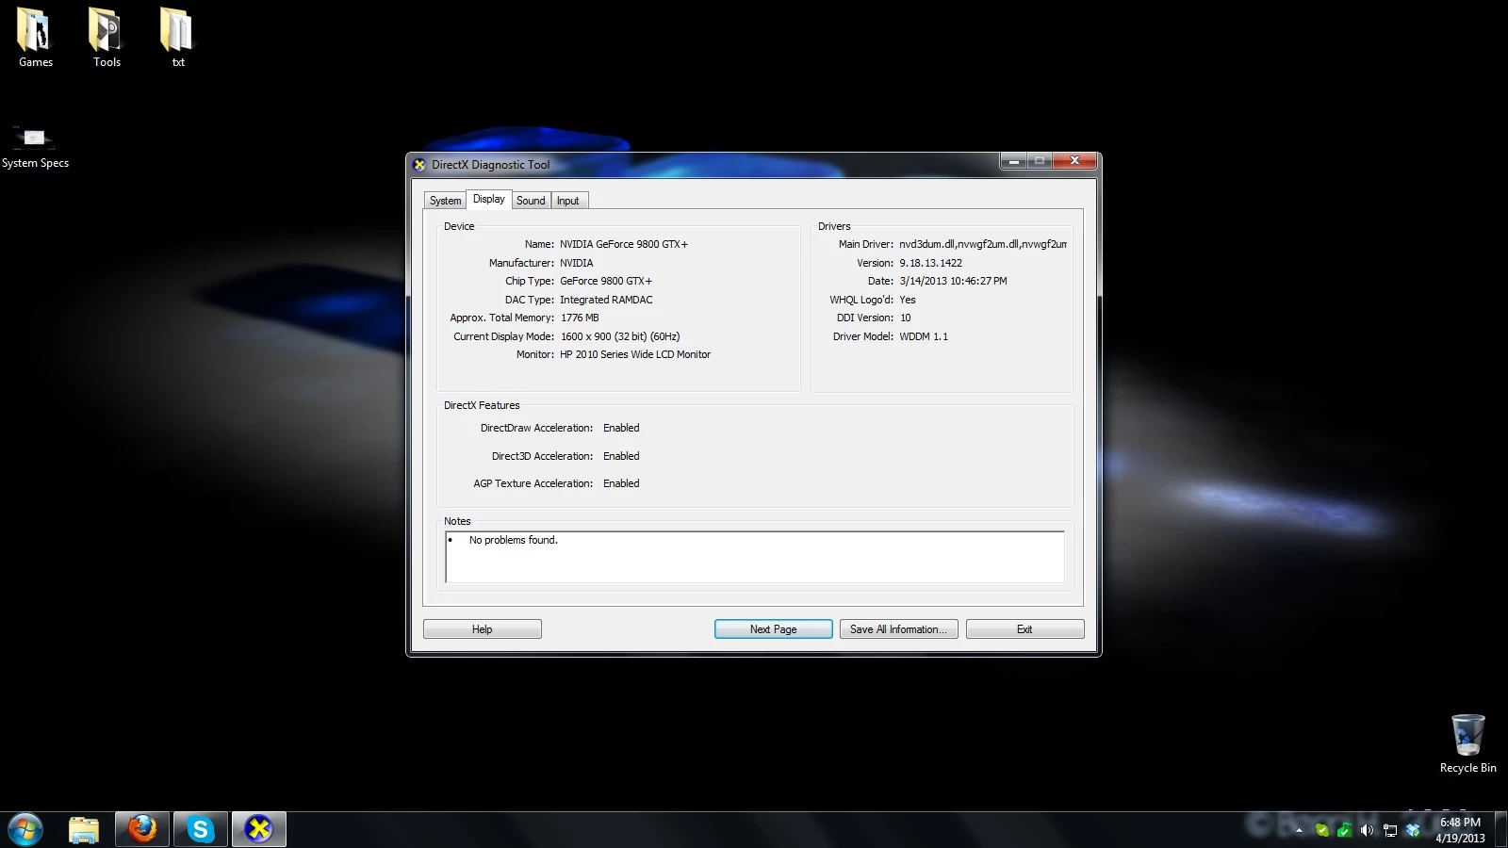Image resolution: width=1508 pixels, height=848 pixels.
Task: Open the Tools desktop folder
Action: coord(107,38)
